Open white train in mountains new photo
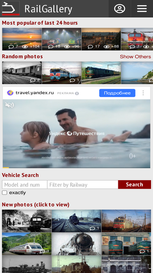 coord(27,244)
